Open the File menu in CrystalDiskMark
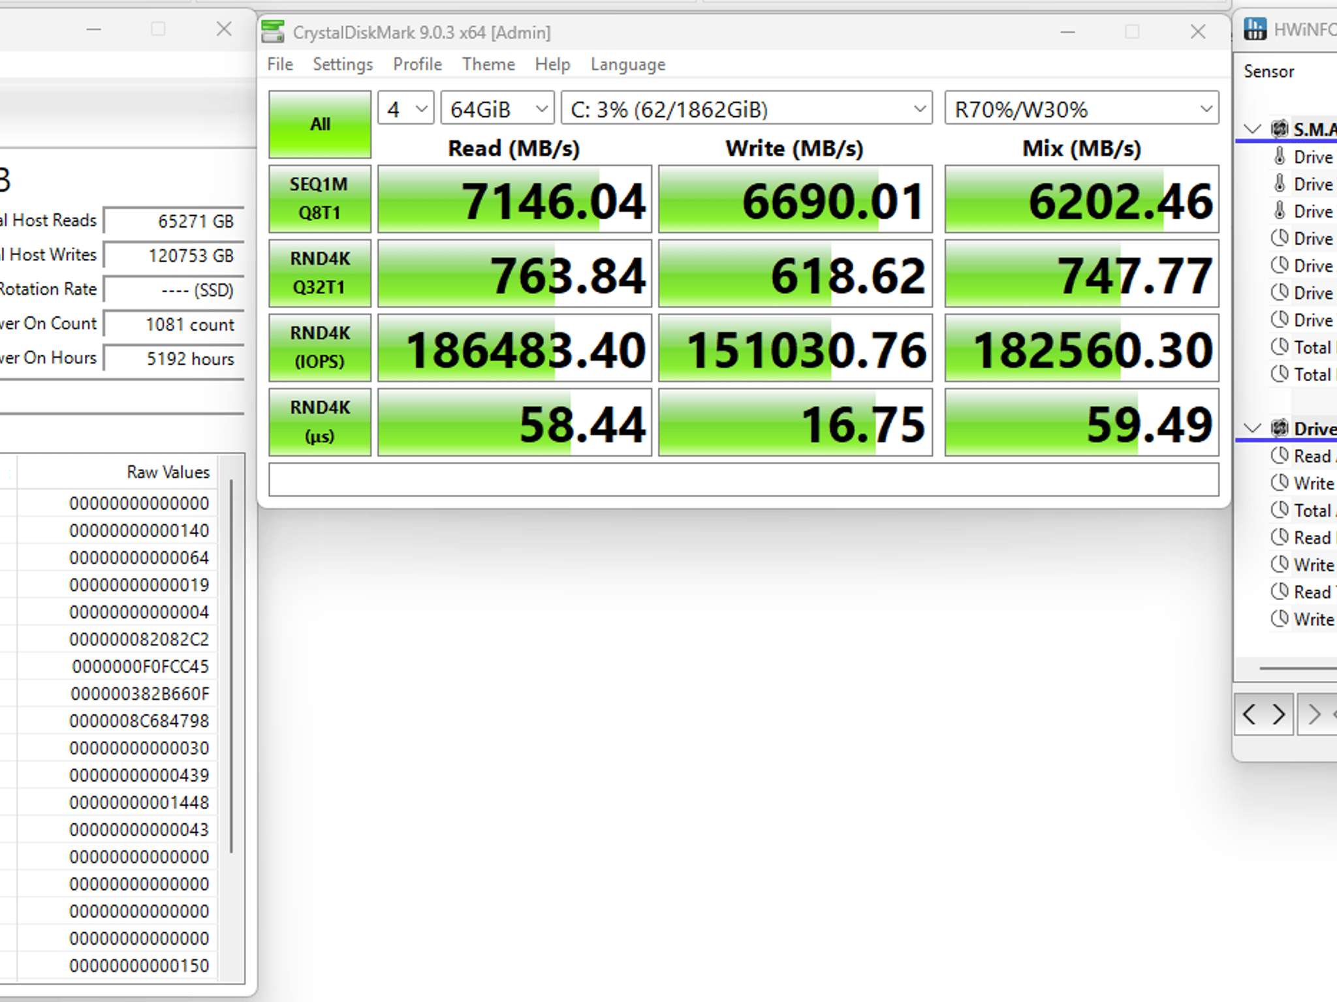 point(280,64)
